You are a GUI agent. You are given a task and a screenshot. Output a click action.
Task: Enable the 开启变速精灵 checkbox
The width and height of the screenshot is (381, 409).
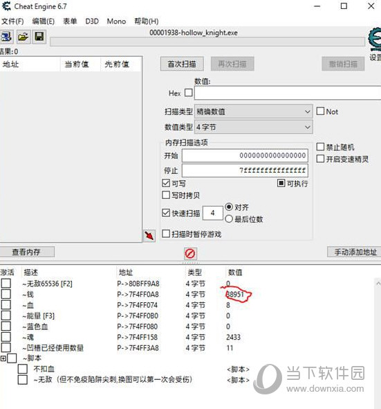click(320, 159)
